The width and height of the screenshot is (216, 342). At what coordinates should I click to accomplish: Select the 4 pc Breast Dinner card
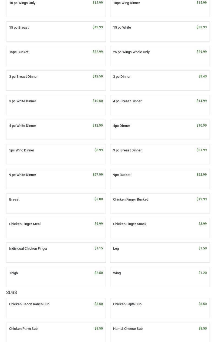coord(160,105)
